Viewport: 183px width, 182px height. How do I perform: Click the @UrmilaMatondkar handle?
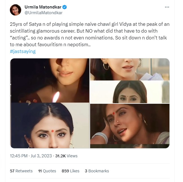point(40,12)
